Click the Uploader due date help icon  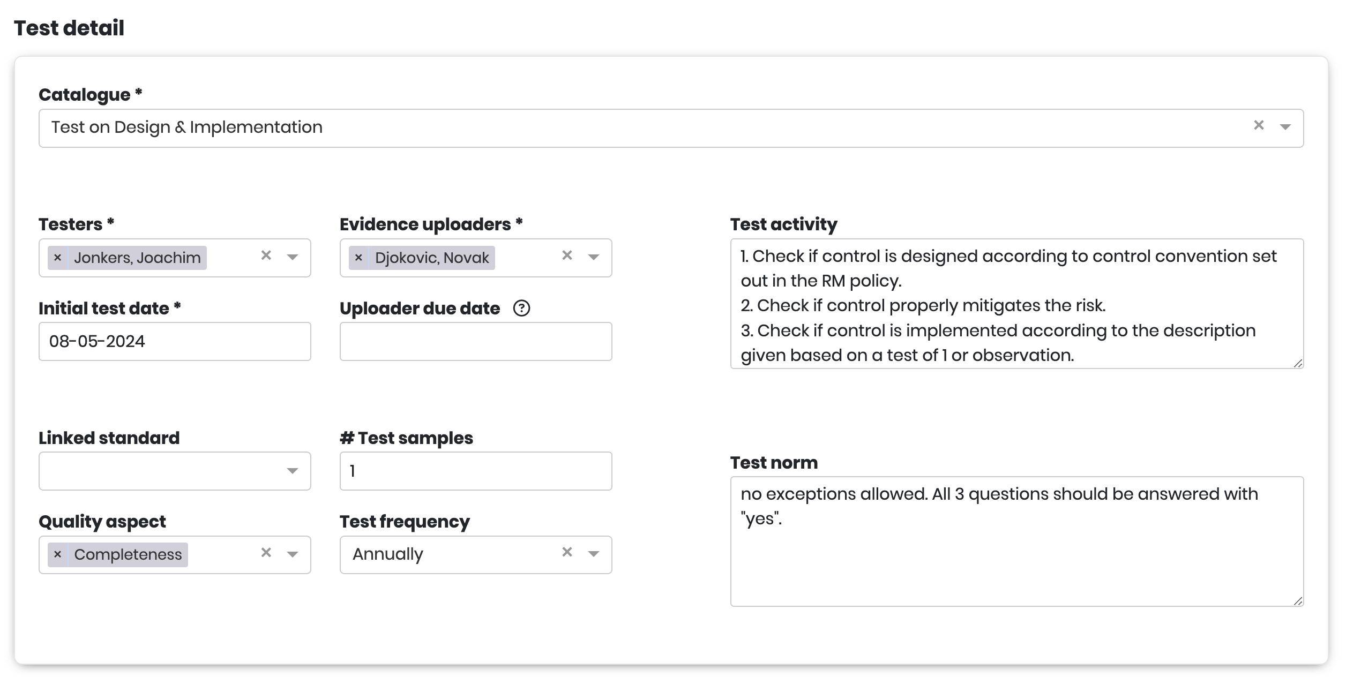pyautogui.click(x=521, y=309)
